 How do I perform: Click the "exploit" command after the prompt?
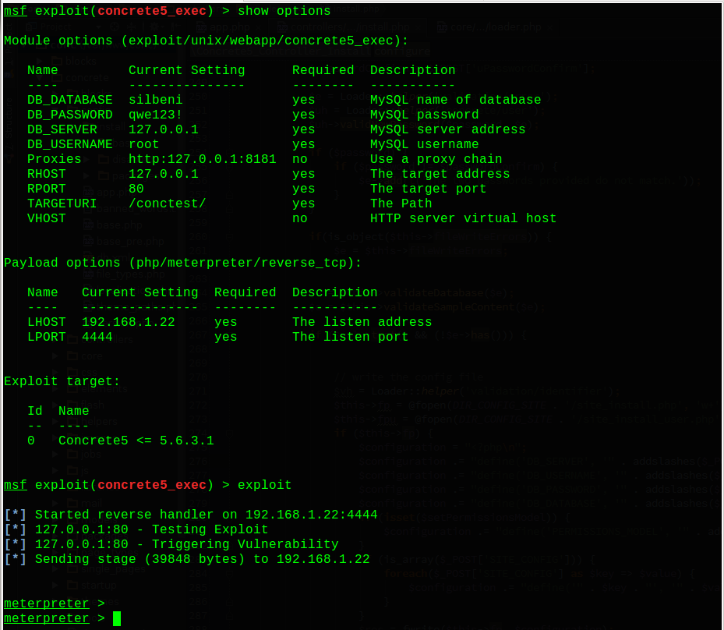(264, 485)
